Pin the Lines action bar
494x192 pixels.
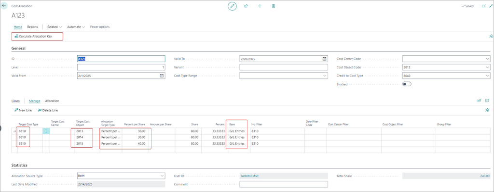pos(487,110)
